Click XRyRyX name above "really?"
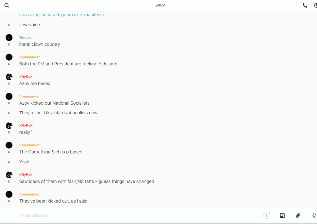The width and height of the screenshot is (317, 224). [x=26, y=125]
